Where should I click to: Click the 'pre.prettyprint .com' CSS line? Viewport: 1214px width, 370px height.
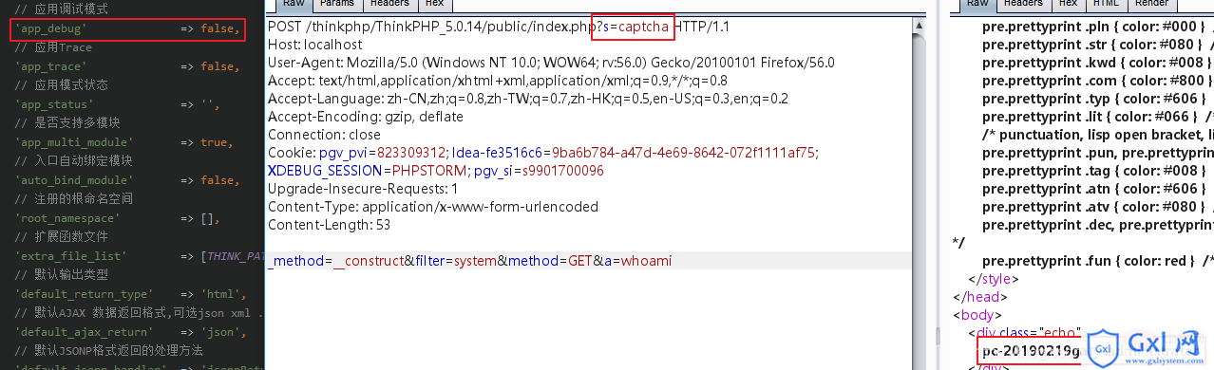pos(1097,81)
